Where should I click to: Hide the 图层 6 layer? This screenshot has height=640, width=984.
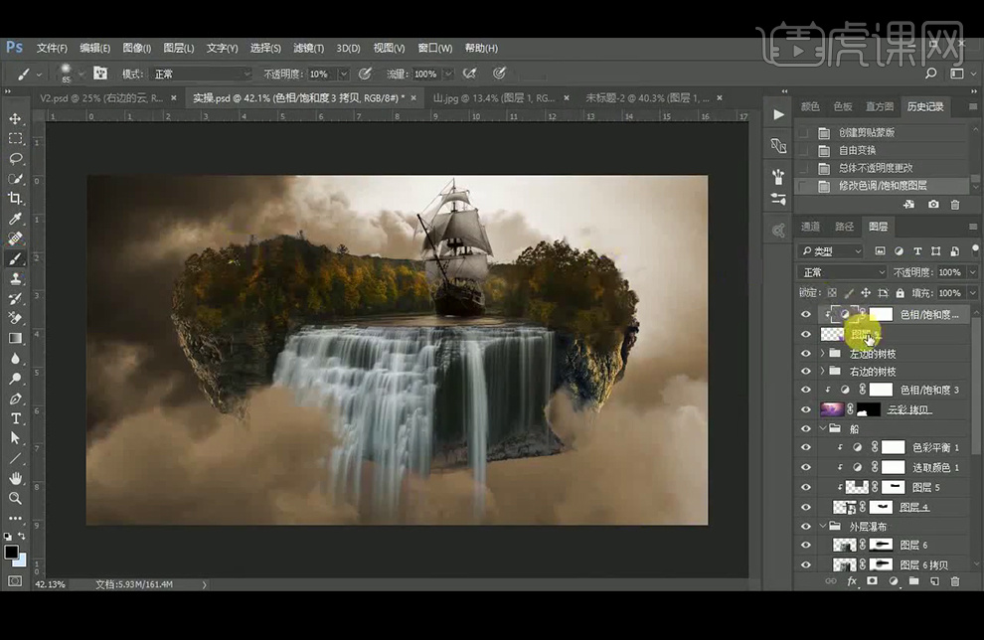click(806, 545)
